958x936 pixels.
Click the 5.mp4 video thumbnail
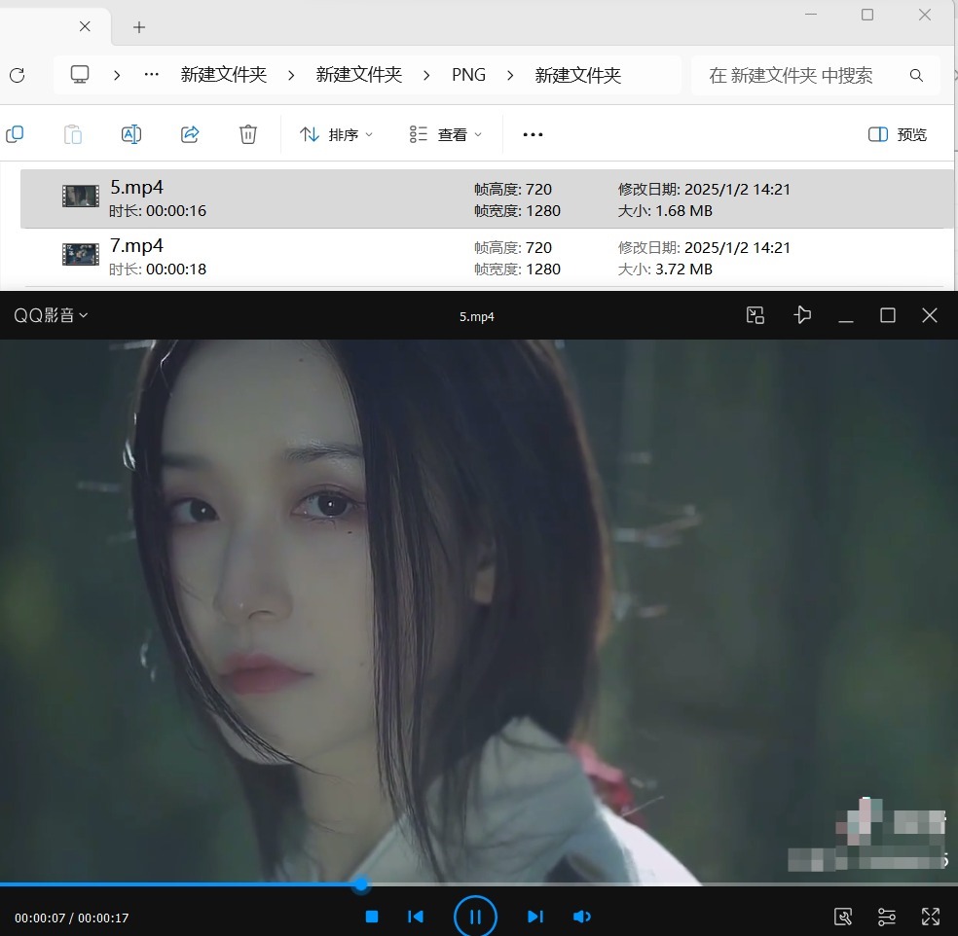tap(81, 197)
